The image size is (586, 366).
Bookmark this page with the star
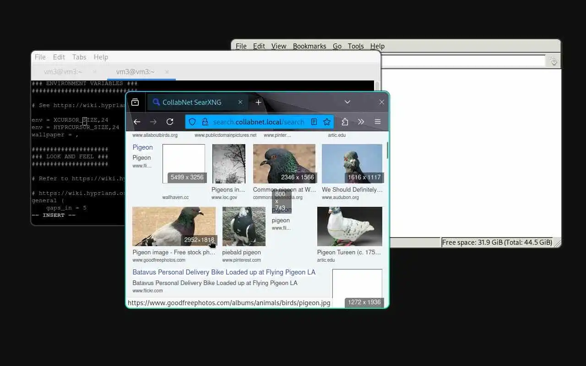pos(327,122)
